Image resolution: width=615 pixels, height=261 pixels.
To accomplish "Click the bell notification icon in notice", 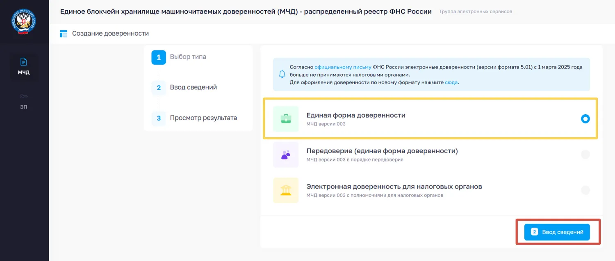I will click(282, 74).
